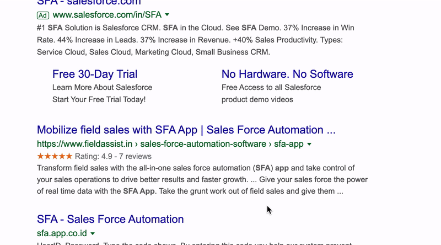The width and height of the screenshot is (441, 245).
Task: Click 'of real time data with the SFA App' line
Action: 190,191
